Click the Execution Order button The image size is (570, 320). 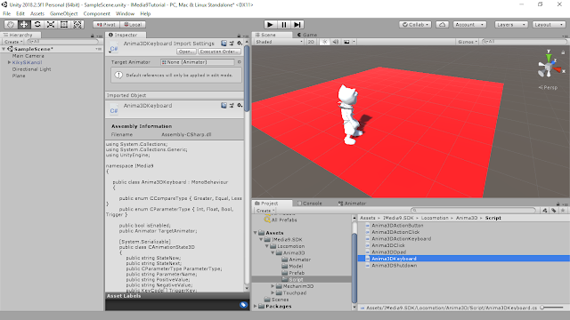tap(219, 52)
